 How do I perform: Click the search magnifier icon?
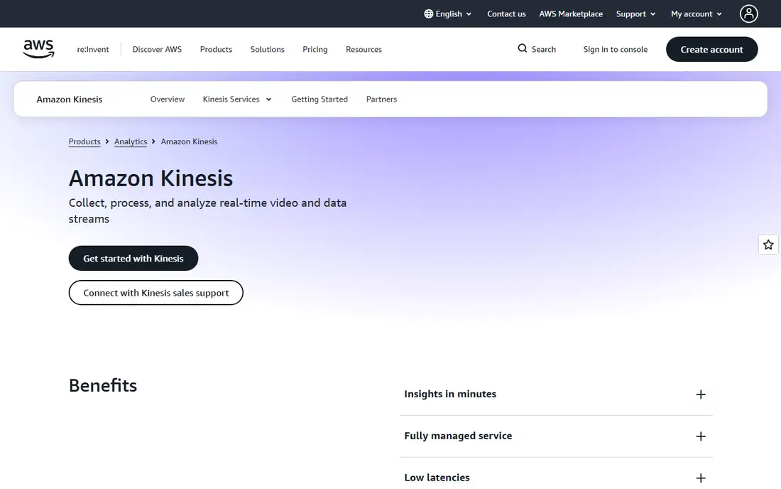[522, 48]
